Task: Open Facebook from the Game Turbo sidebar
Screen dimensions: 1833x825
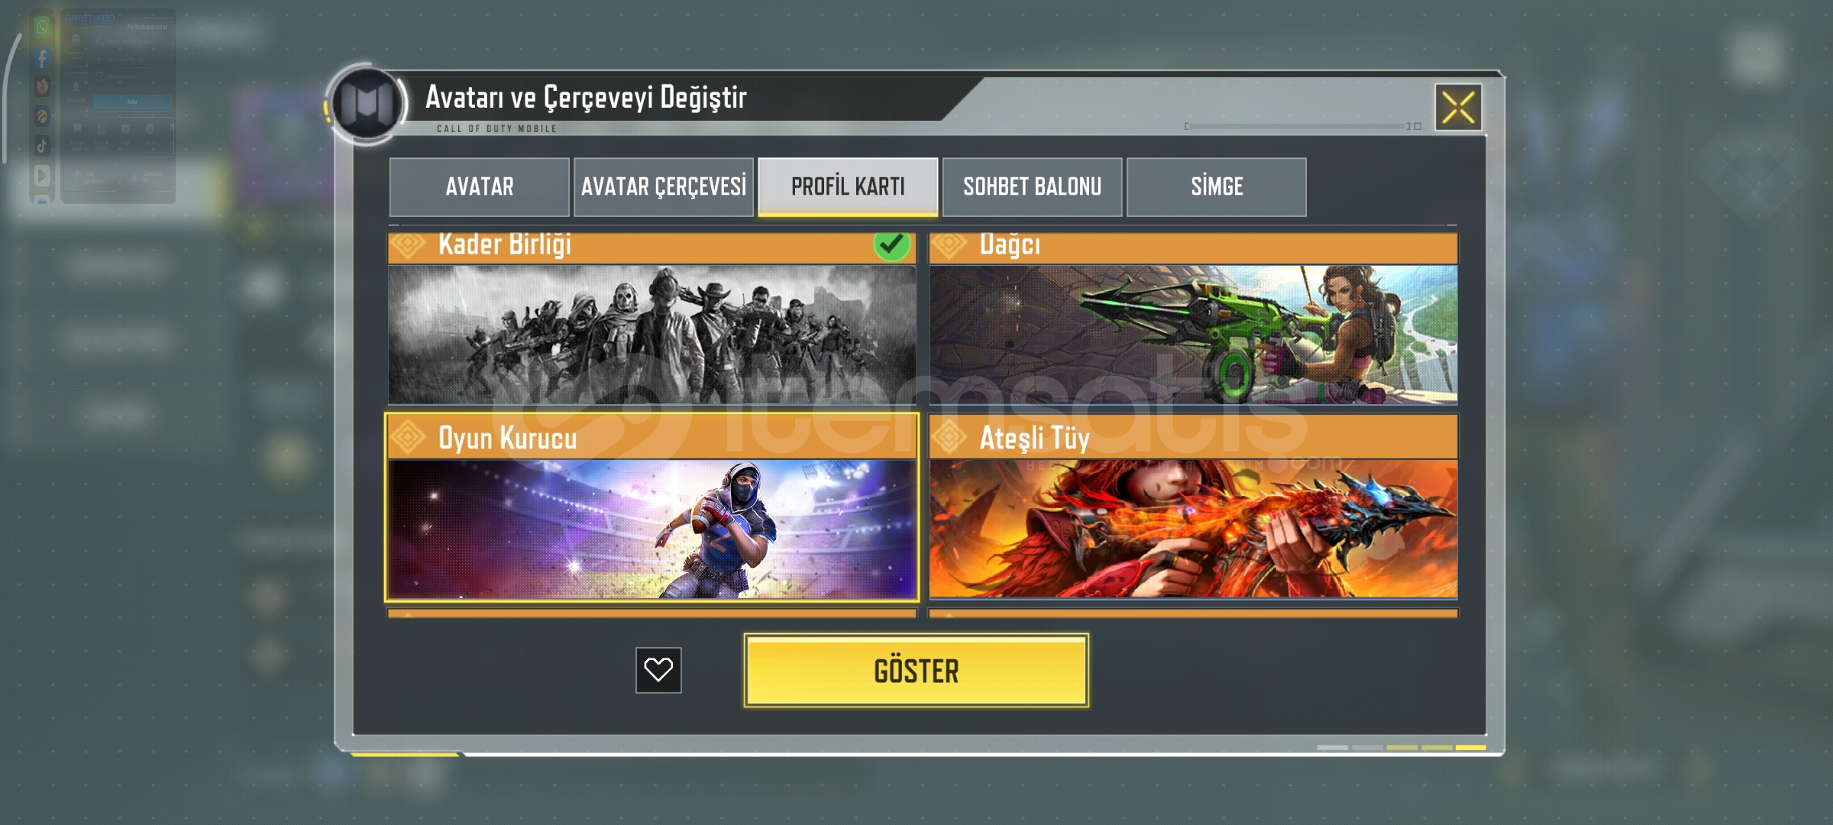Action: [x=42, y=57]
